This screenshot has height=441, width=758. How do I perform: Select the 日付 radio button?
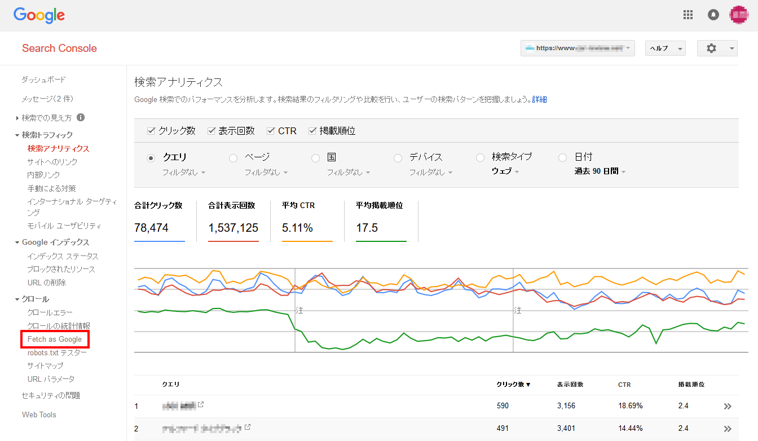(563, 158)
